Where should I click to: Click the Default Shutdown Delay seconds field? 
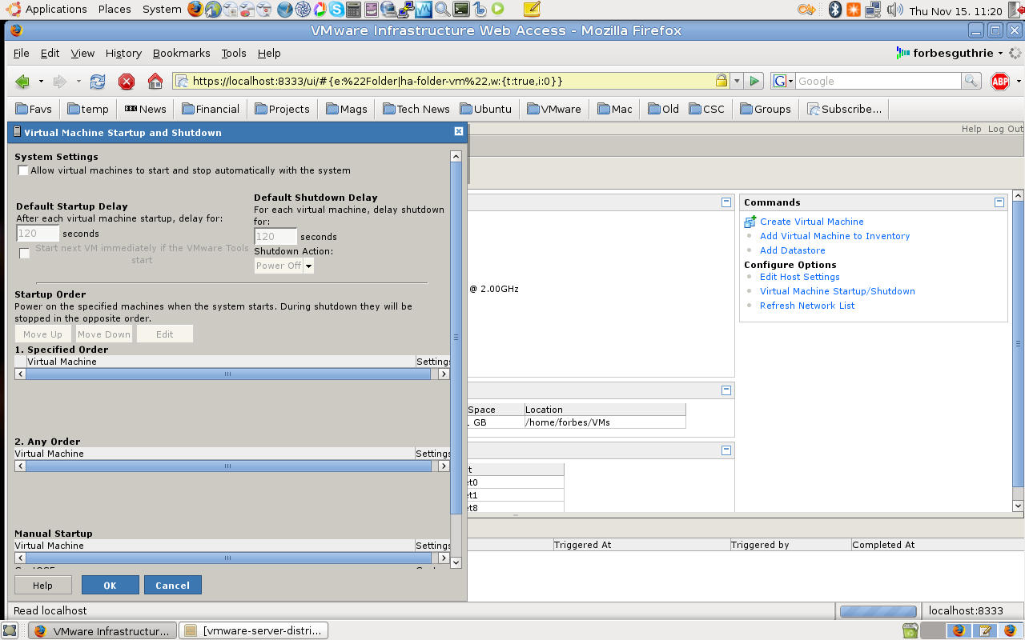point(275,237)
